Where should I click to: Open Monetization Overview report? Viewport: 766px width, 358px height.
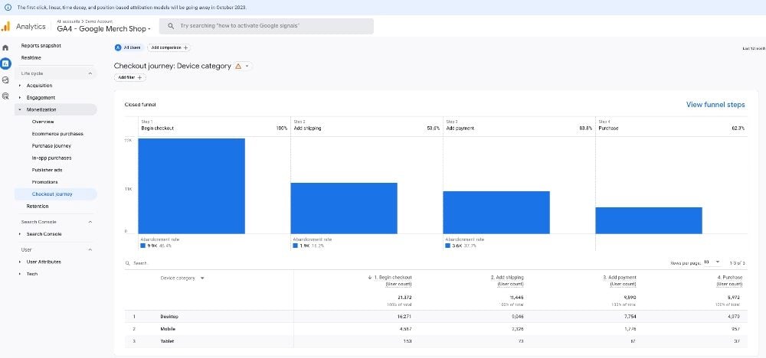click(x=43, y=122)
